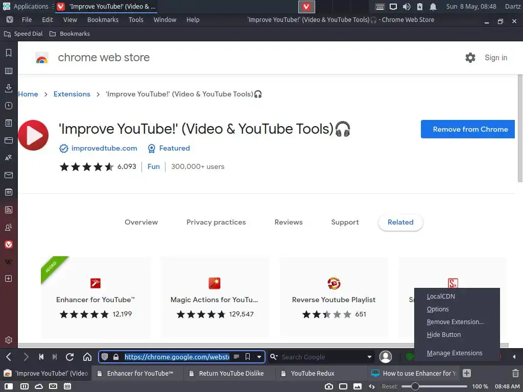Capture page with camera icon
This screenshot has width=523, height=392.
[329, 386]
